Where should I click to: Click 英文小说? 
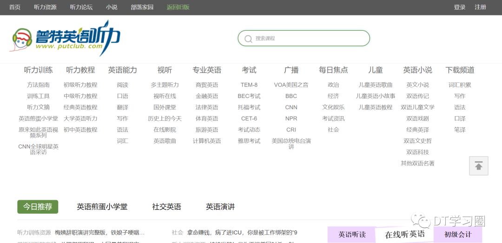pyautogui.click(x=417, y=85)
